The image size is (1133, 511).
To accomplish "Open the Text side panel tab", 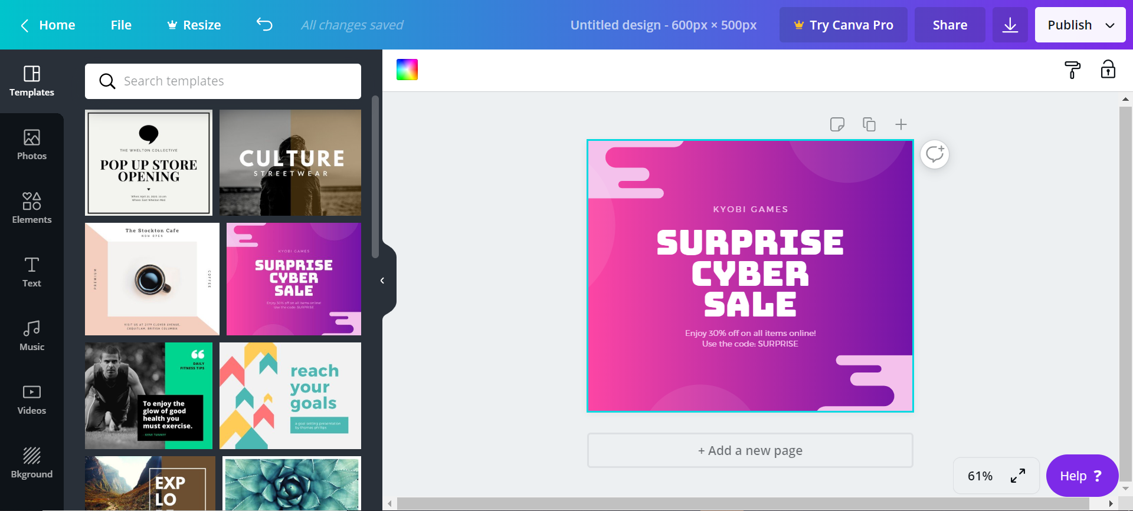I will click(x=32, y=272).
